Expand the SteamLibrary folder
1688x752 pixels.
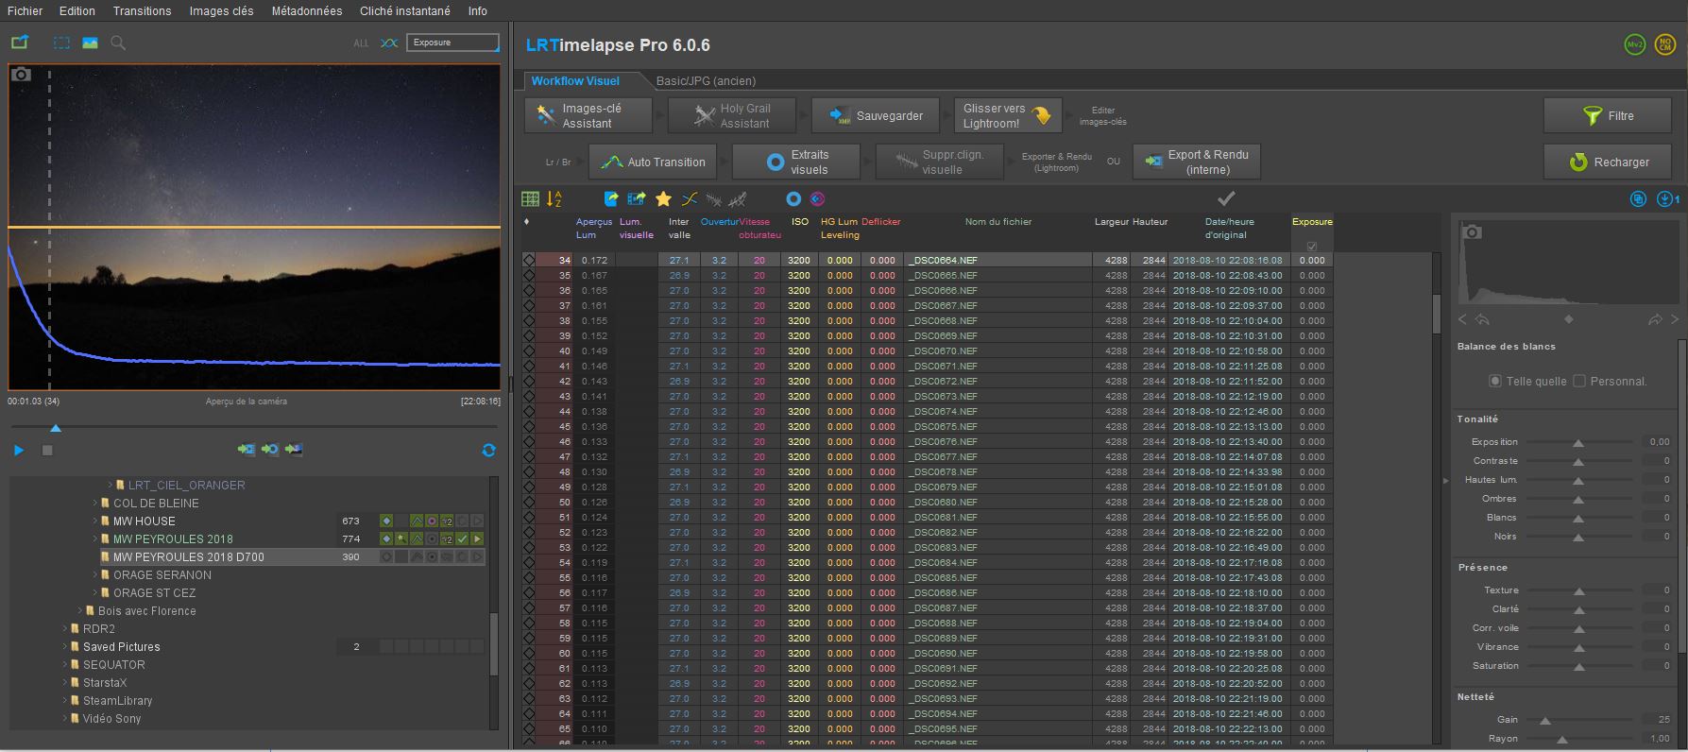point(65,701)
